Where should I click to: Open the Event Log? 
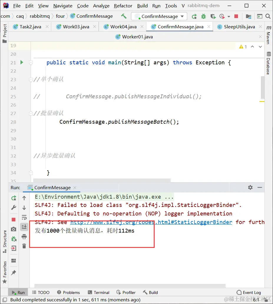coord(249,292)
